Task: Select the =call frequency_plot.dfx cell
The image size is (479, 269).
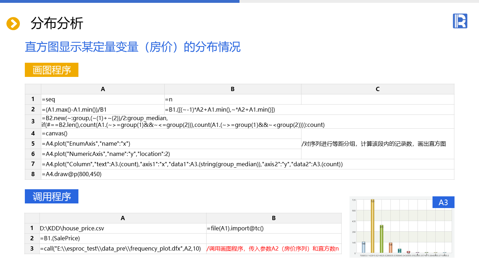Action: [123, 248]
